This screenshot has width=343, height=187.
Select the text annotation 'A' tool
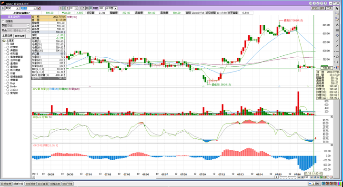(x=337, y=25)
